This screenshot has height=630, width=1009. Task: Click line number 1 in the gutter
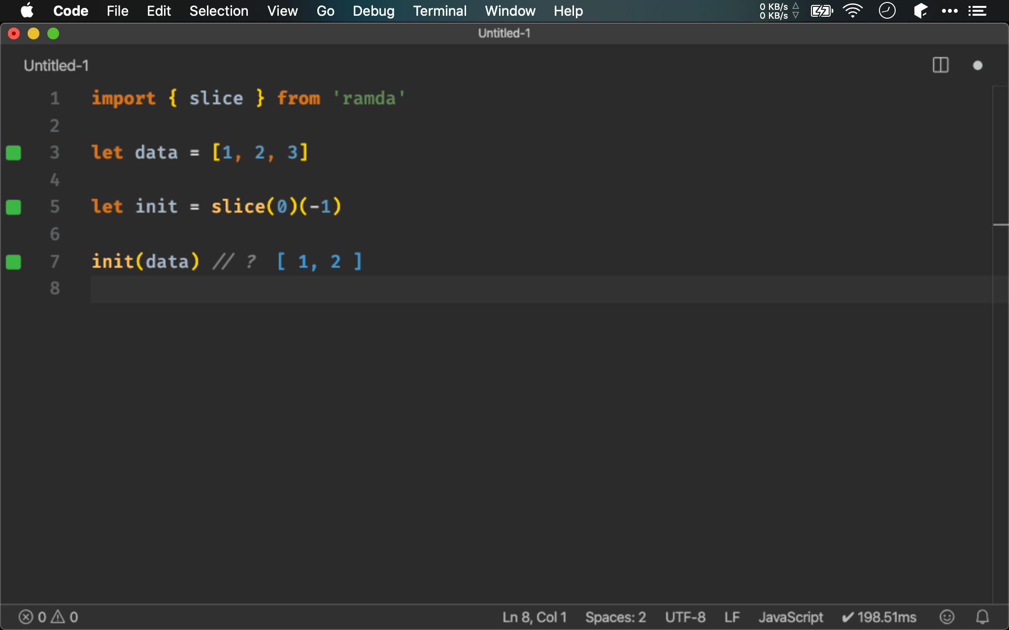tap(55, 98)
